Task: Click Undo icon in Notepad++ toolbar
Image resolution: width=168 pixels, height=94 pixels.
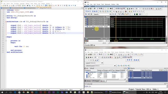Action: pyautogui.click(x=23, y=5)
